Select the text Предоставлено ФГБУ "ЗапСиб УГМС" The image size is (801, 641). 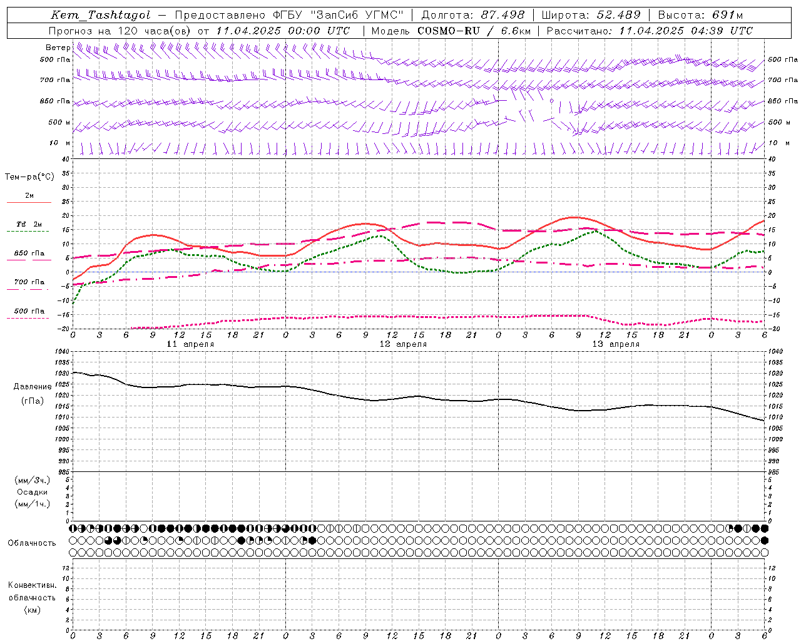pyautogui.click(x=289, y=15)
